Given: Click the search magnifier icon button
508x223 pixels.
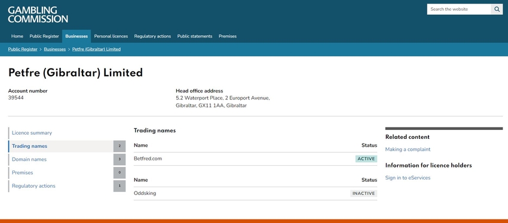Looking at the screenshot, I should [497, 9].
